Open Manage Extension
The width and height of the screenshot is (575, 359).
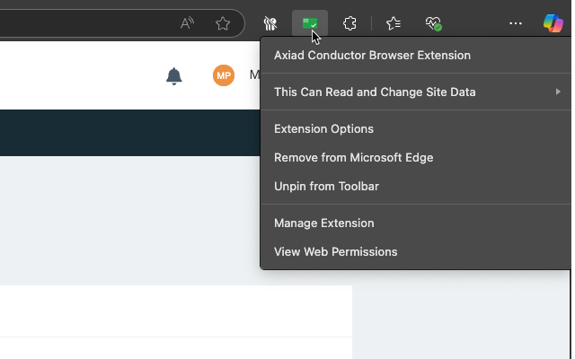click(323, 223)
